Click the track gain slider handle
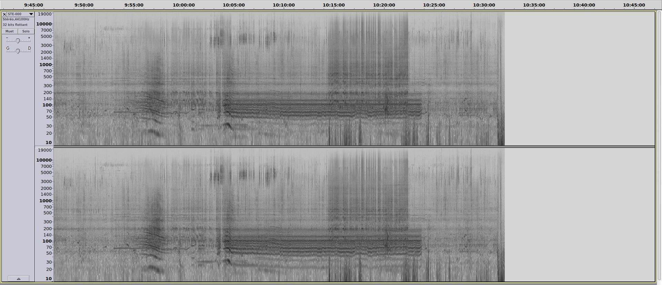 tap(18, 41)
